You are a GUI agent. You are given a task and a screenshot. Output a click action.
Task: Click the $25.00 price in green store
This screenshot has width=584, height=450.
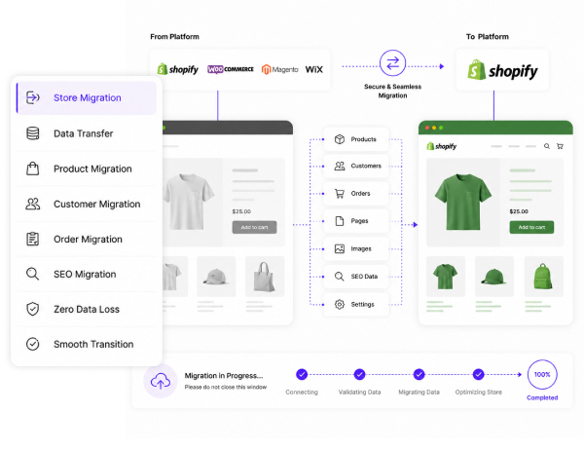pyautogui.click(x=519, y=211)
